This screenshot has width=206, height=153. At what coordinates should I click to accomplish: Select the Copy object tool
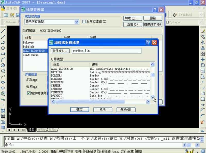(203, 37)
